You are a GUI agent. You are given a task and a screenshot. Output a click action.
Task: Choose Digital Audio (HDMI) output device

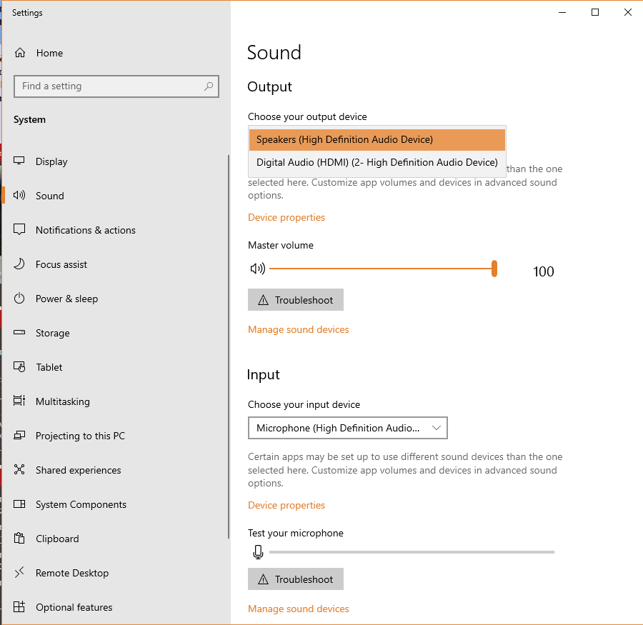pyautogui.click(x=377, y=162)
